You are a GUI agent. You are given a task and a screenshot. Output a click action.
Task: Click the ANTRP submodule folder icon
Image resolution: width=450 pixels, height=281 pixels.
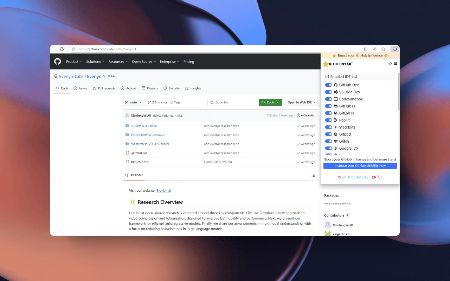128,126
